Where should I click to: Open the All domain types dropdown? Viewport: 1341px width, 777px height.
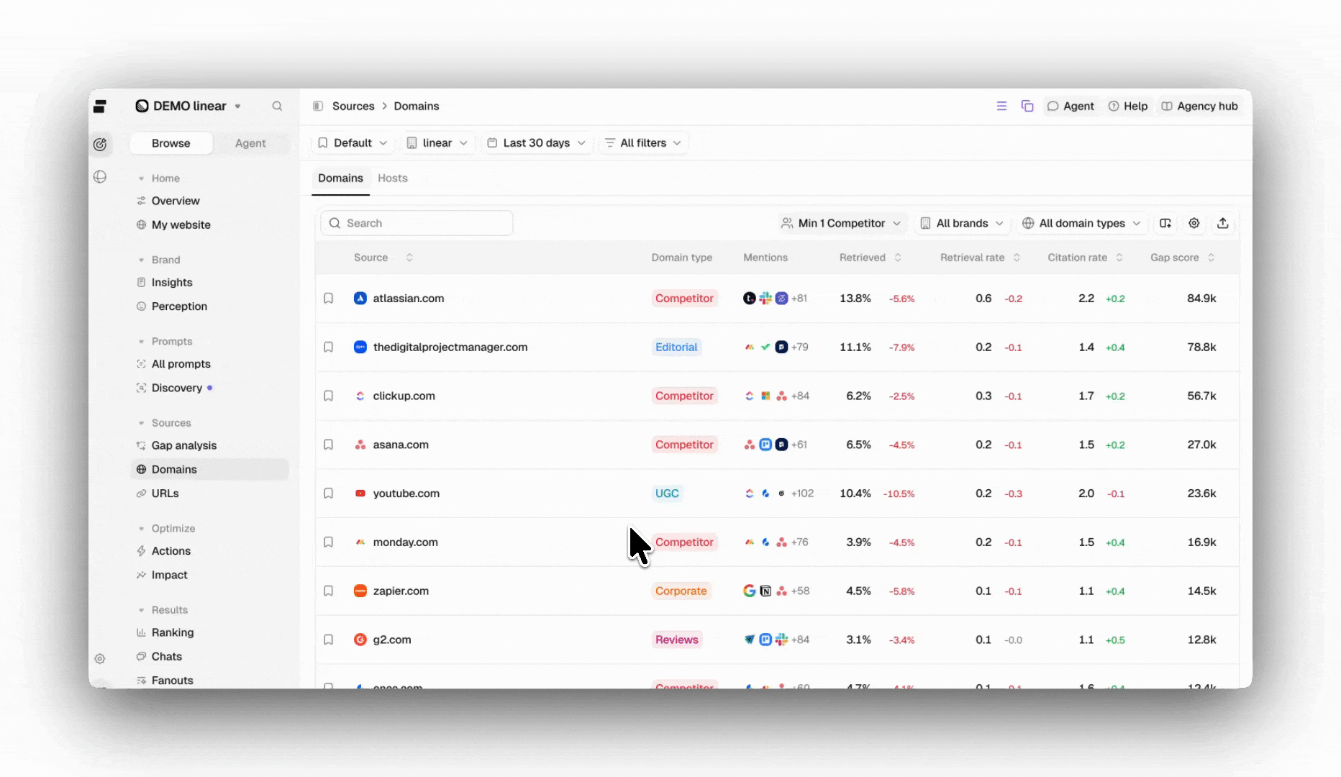[1081, 223]
